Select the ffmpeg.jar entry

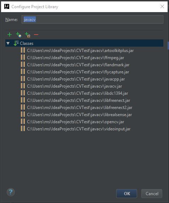click(75, 57)
